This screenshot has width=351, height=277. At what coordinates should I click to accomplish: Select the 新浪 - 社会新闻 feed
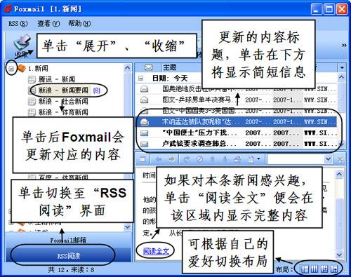click(63, 102)
